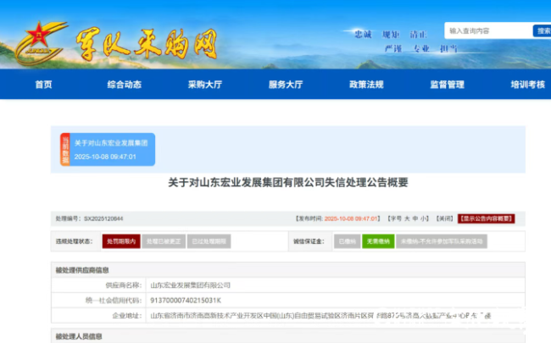The height and width of the screenshot is (343, 551).
Task: Open the 综合动态 menu
Action: (x=124, y=85)
